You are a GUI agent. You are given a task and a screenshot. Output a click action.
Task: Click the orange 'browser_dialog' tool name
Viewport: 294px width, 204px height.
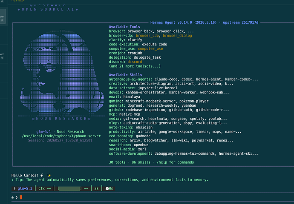[177, 36]
